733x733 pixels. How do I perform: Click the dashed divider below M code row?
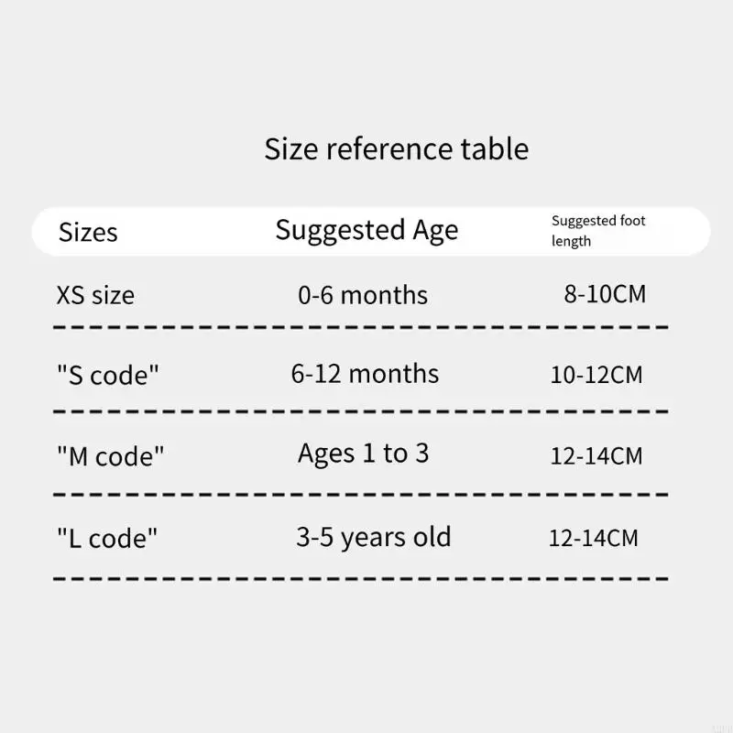[360, 495]
